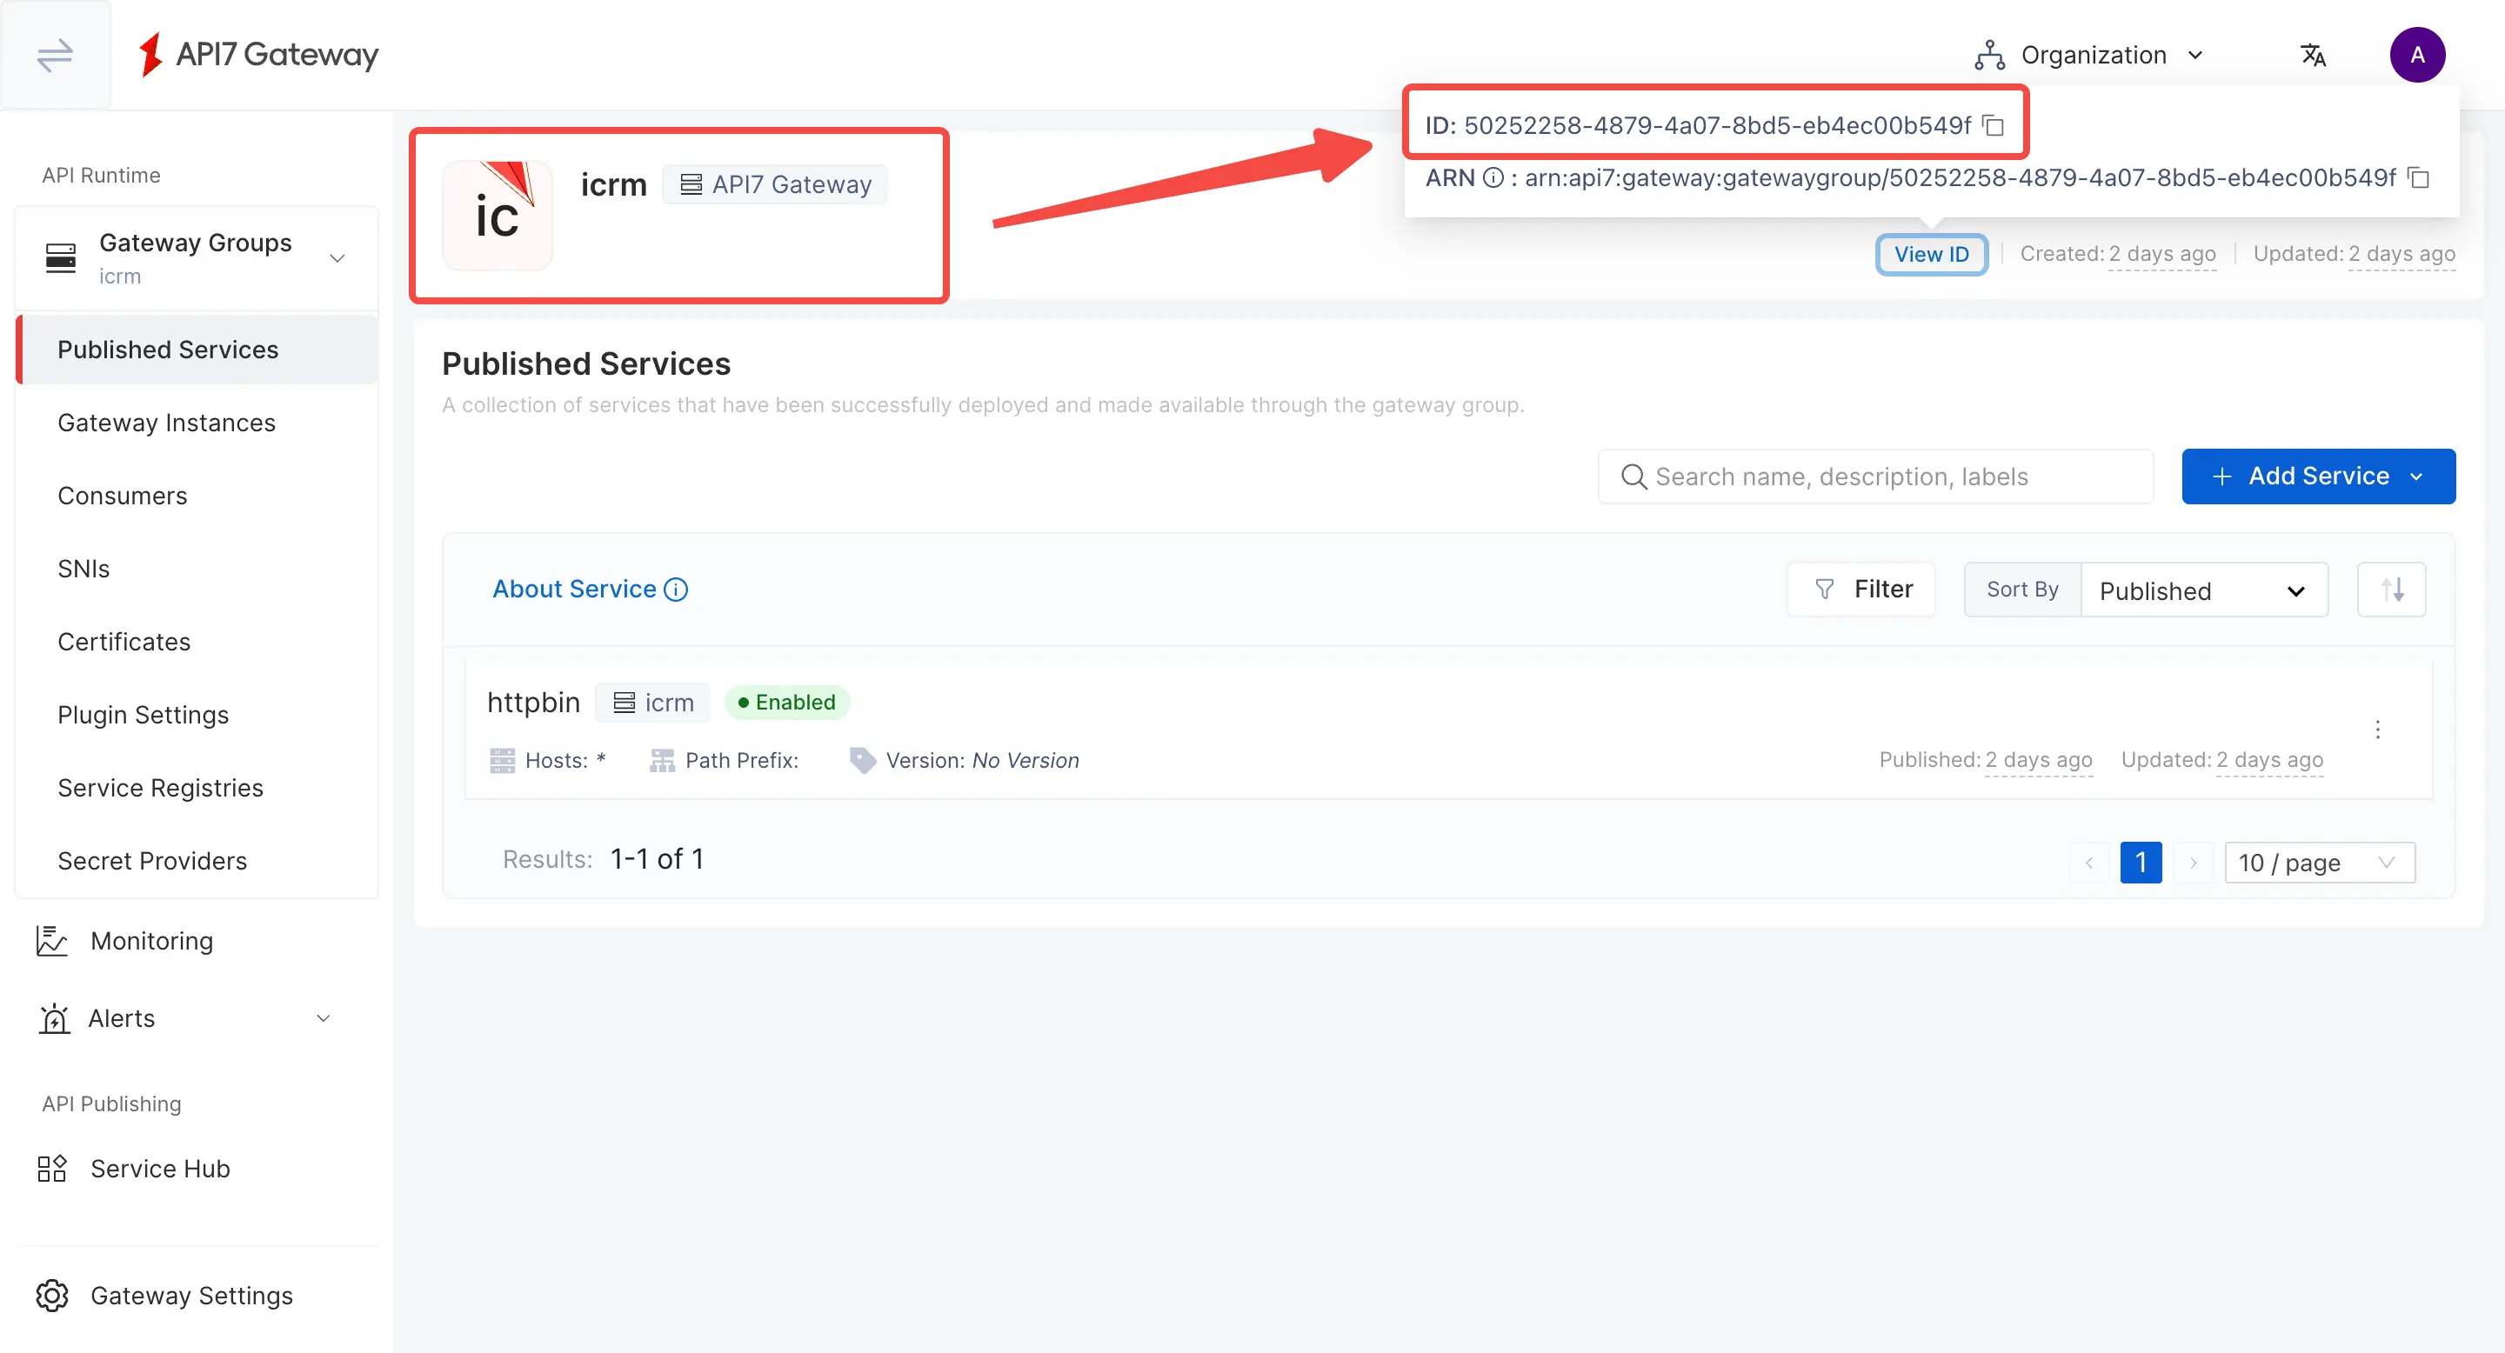Click the ARN info icon
Image resolution: width=2505 pixels, height=1353 pixels.
1493,178
